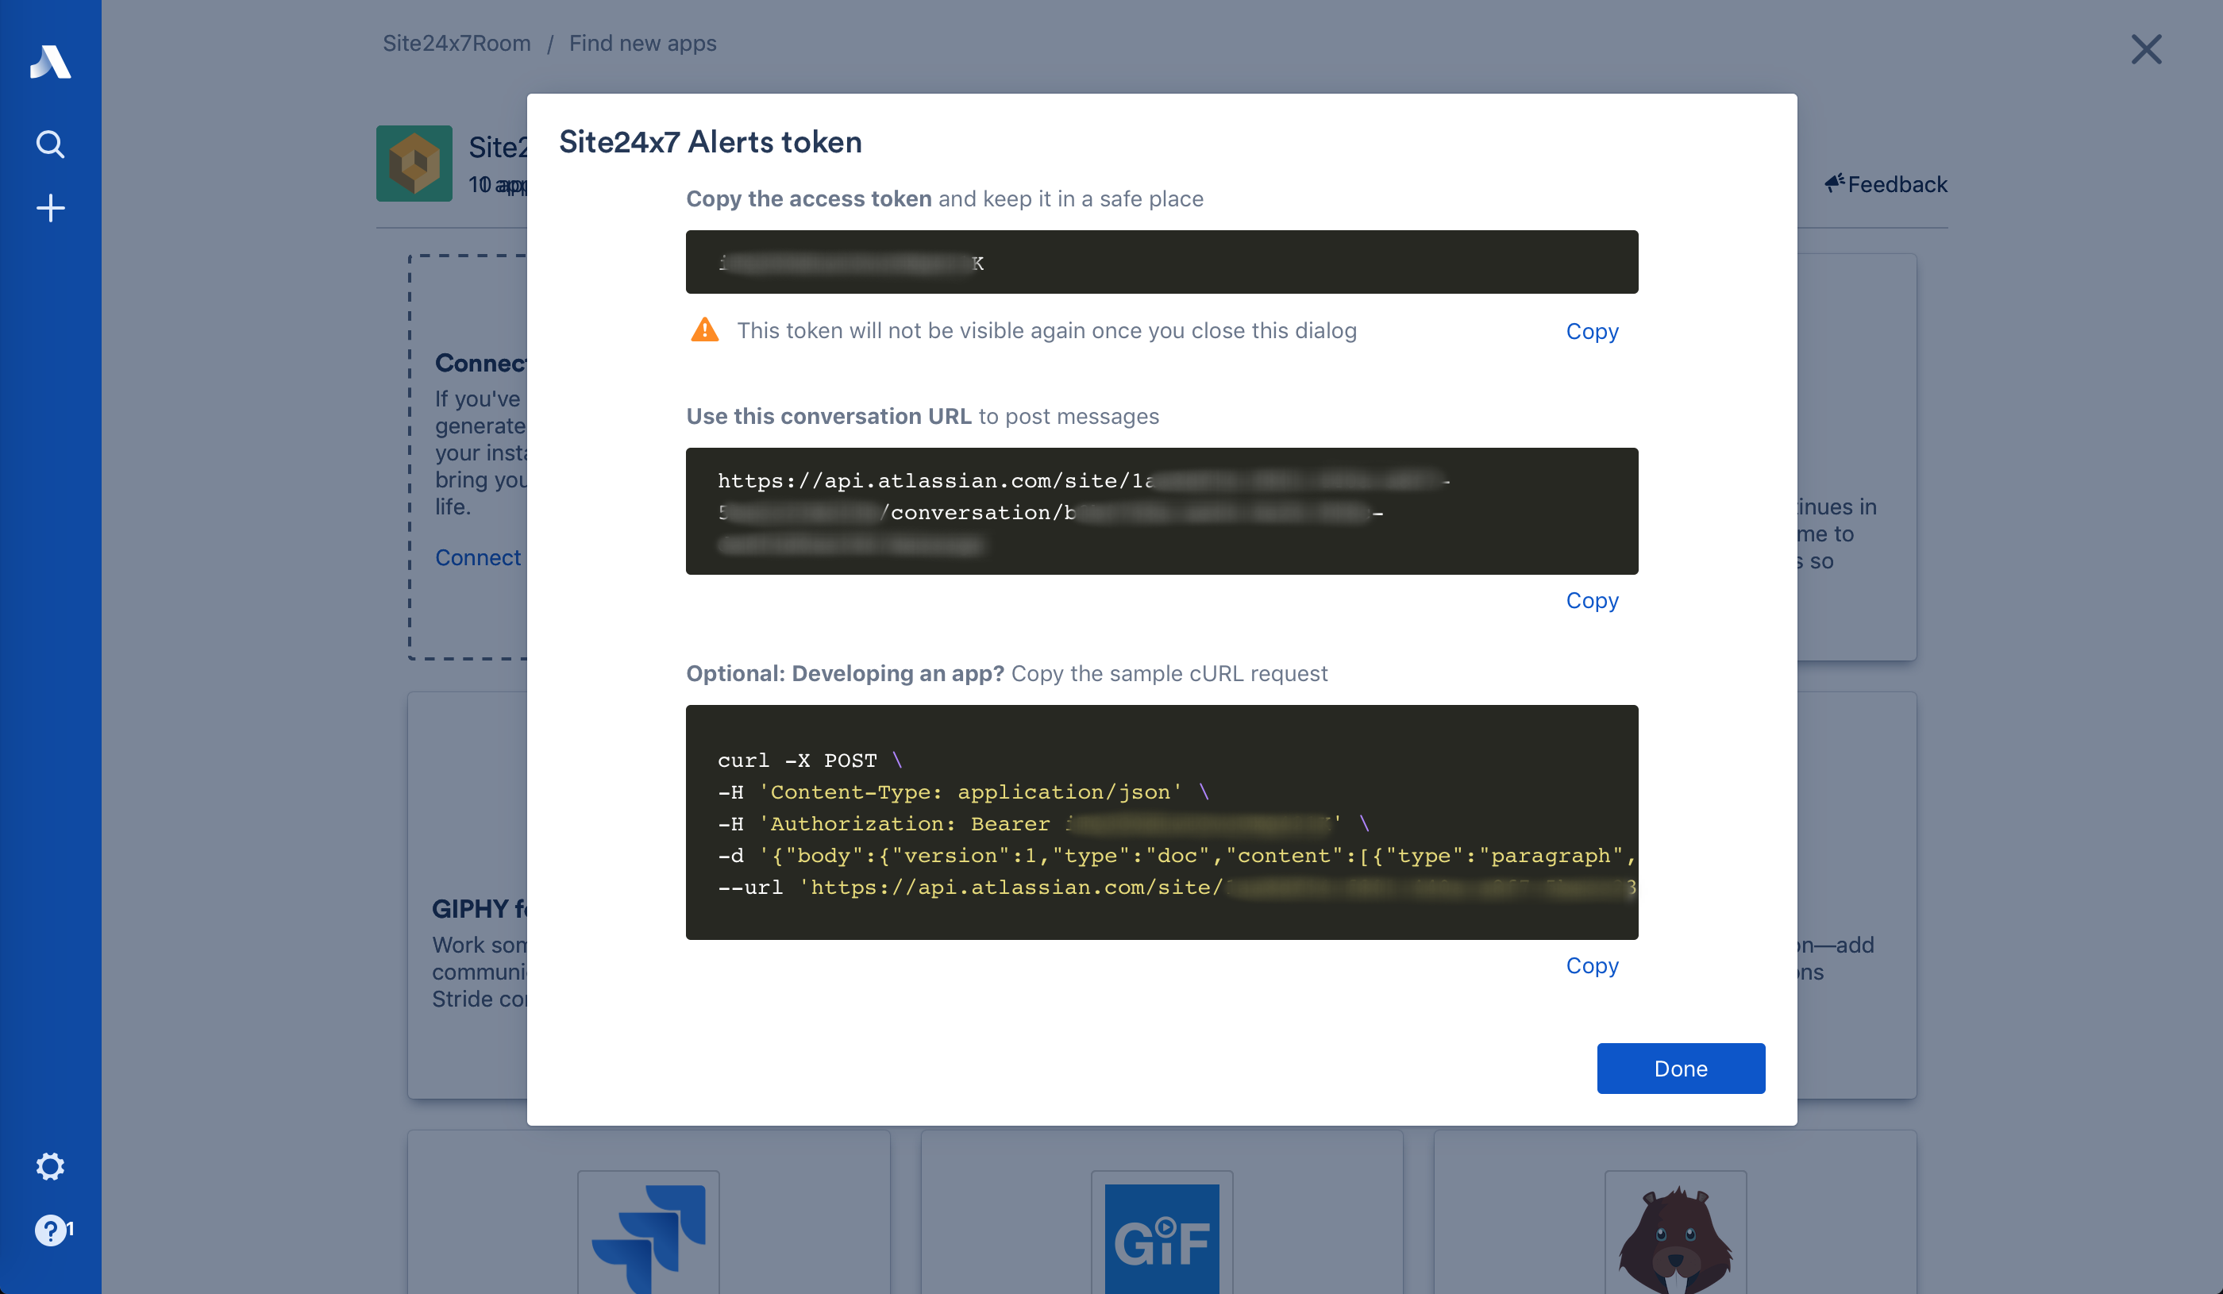Copy the sample cURL request
2223x1294 pixels.
[x=1593, y=965]
